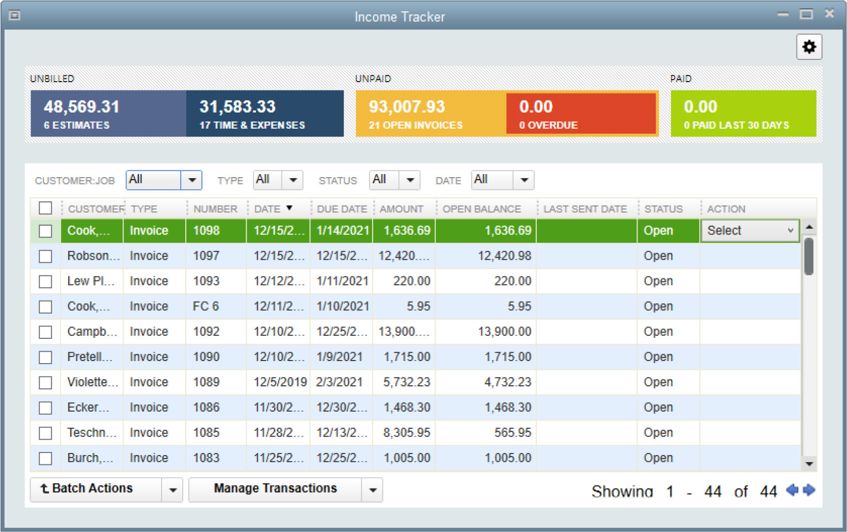Check the box for invoice 1086
The image size is (847, 532).
45,408
